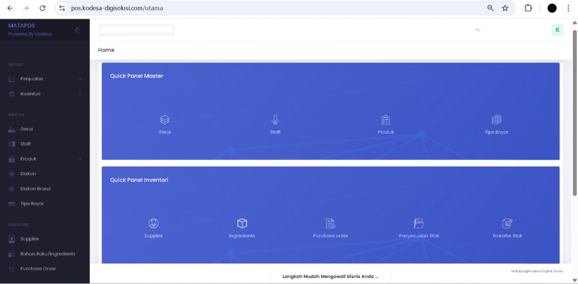Click the Transfer Stok label in Quick Panel Inventori
Image resolution: width=578 pixels, height=284 pixels.
click(x=507, y=235)
